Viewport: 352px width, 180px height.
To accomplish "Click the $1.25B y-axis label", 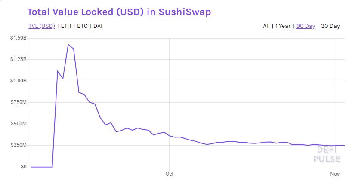I will coord(19,59).
